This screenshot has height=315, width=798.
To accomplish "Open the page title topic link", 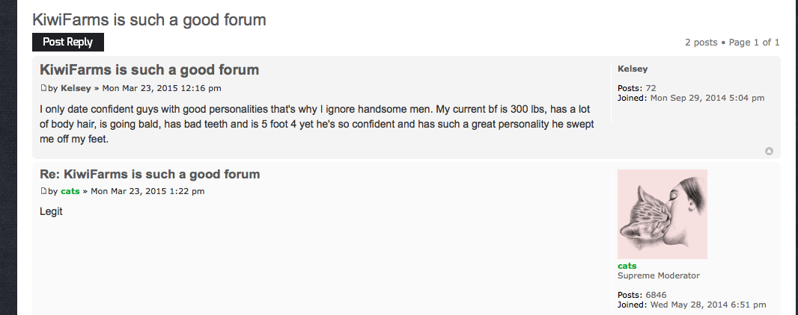I will click(x=149, y=20).
